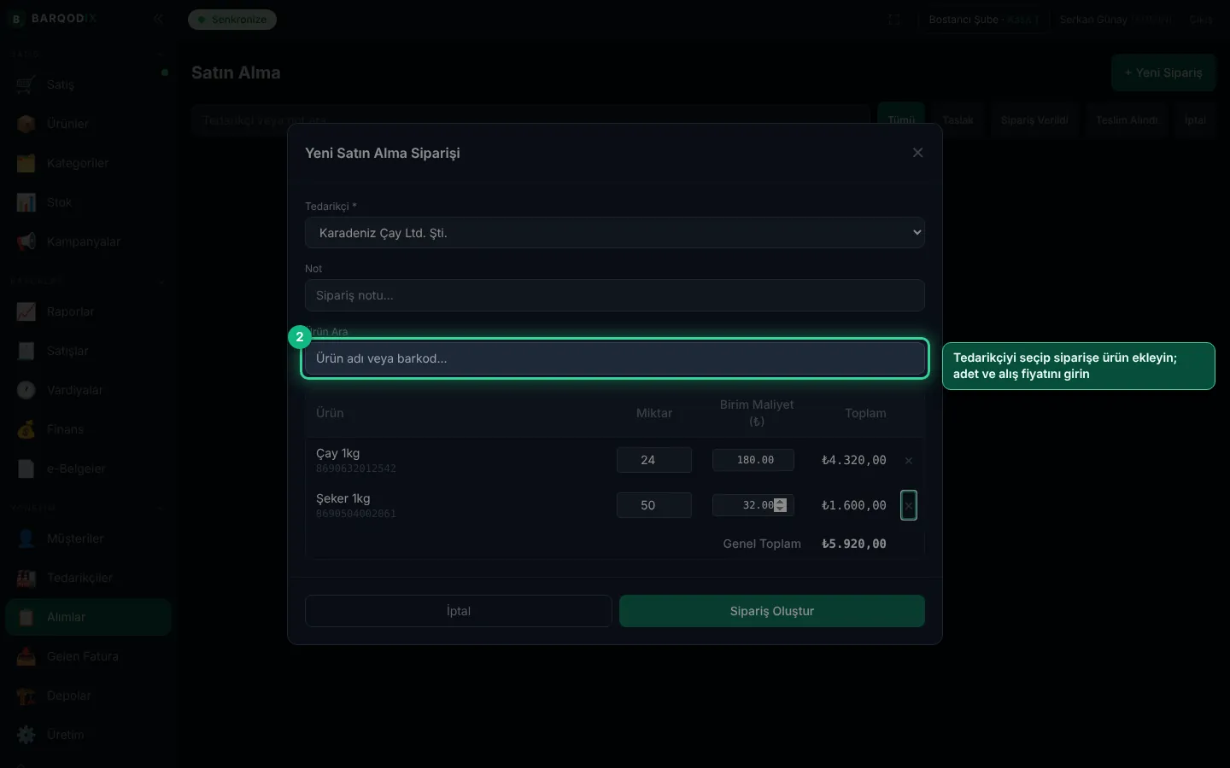Image resolution: width=1230 pixels, height=768 pixels.
Task: Select the Alımlar sidebar item
Action: click(x=88, y=617)
